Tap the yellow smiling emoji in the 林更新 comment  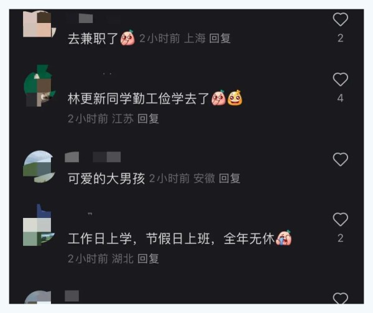pyautogui.click(x=235, y=98)
